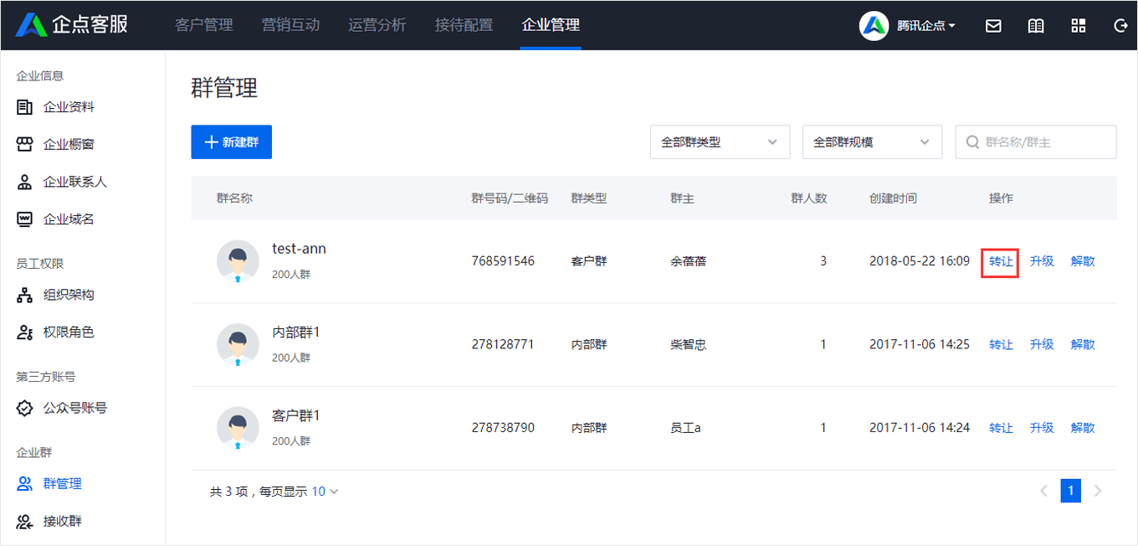
Task: Click the 新建群 button
Action: coord(232,142)
